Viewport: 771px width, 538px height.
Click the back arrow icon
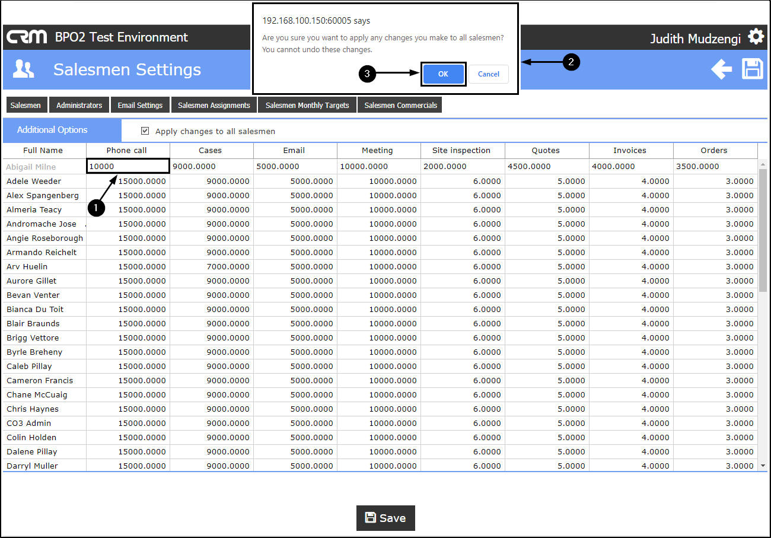click(722, 69)
